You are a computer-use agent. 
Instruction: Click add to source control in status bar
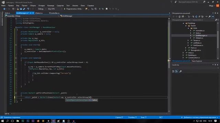pyautogui.click(x=199, y=118)
